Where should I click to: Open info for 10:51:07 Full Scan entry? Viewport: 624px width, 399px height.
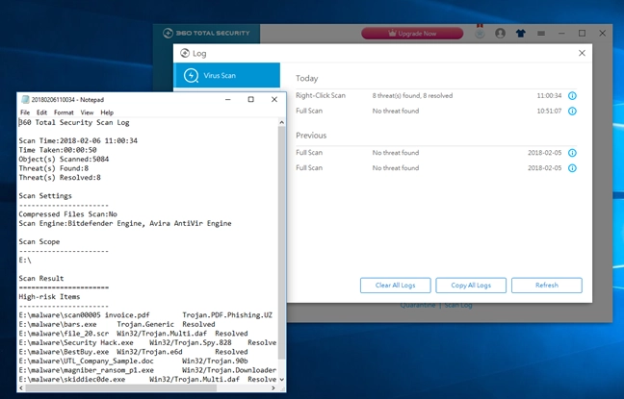coord(572,111)
